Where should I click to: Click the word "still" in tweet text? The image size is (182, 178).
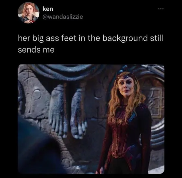click(157, 38)
